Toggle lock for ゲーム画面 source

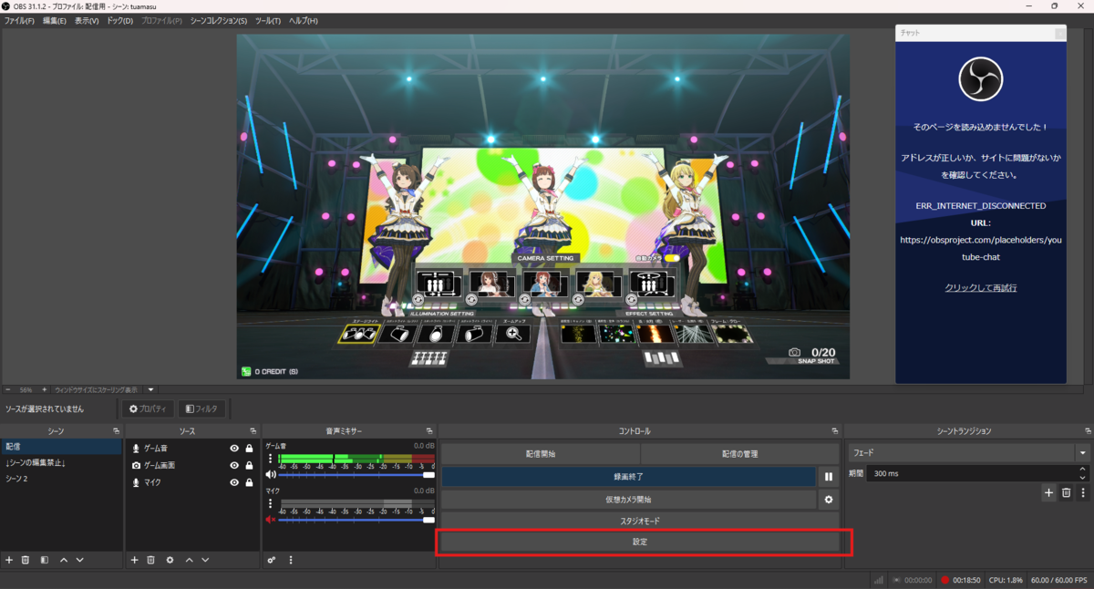click(249, 465)
